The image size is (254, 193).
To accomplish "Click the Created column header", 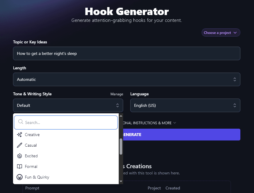I will coord(173,188).
